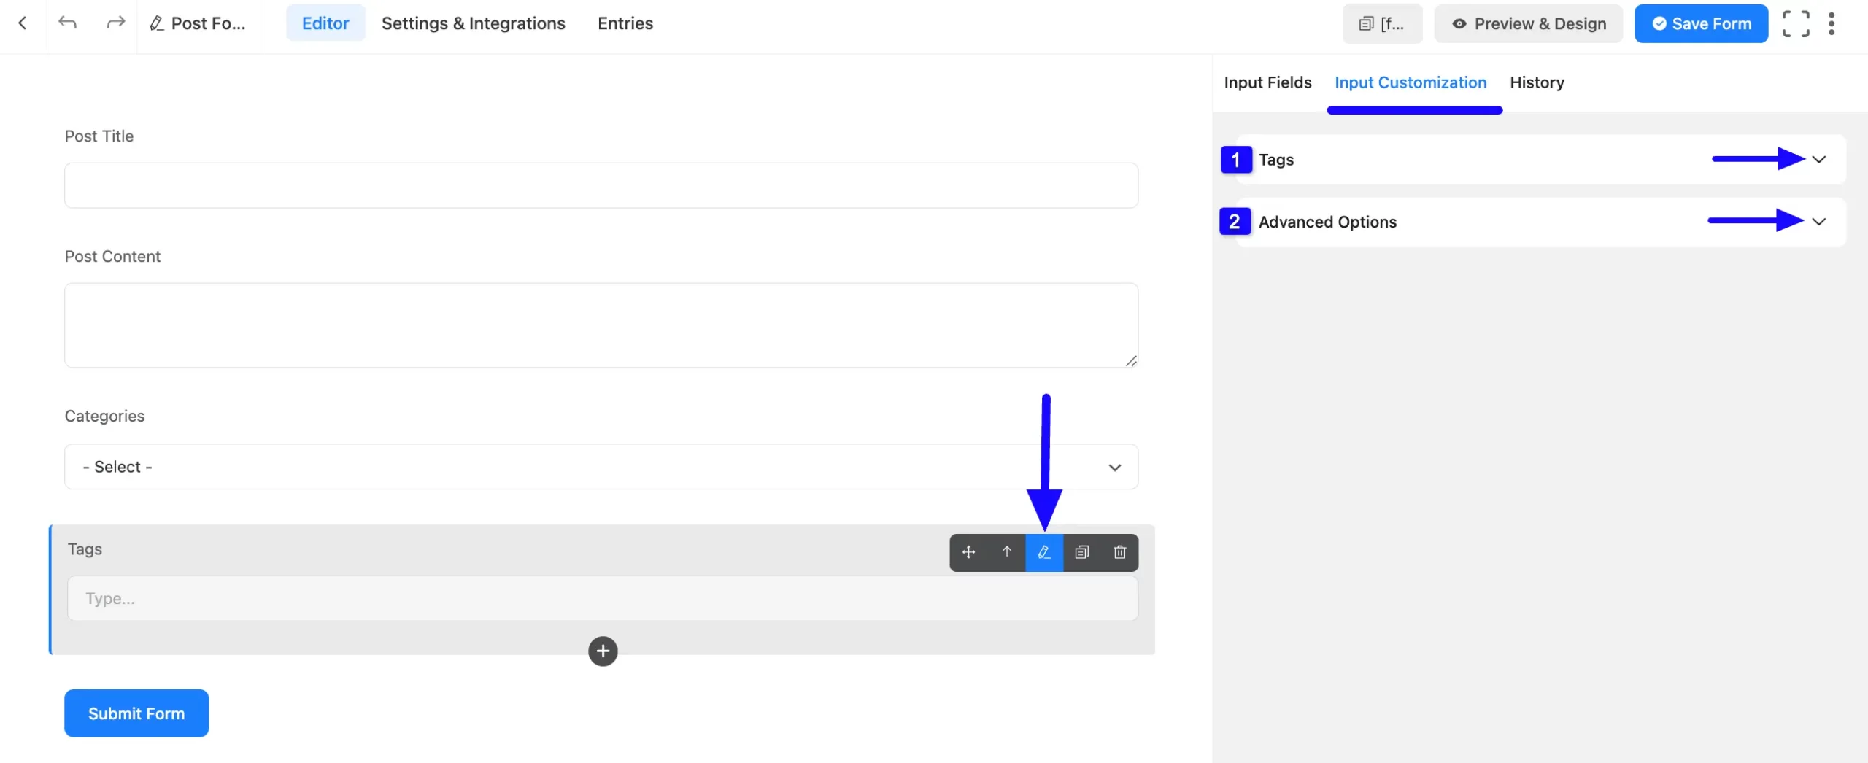
Task: Click the Submit Form button
Action: (x=136, y=713)
